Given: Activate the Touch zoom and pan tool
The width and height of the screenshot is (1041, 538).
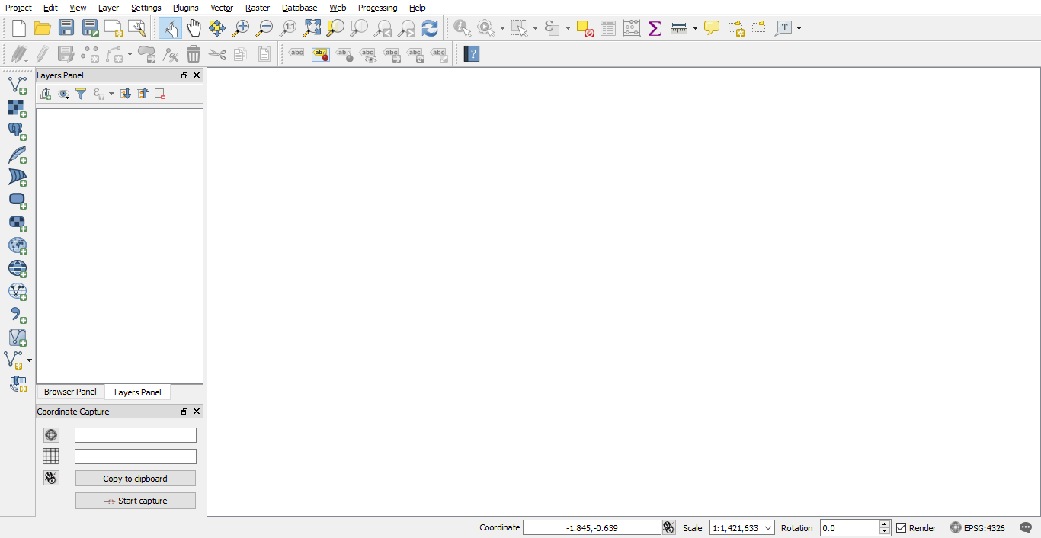Looking at the screenshot, I should tap(170, 28).
